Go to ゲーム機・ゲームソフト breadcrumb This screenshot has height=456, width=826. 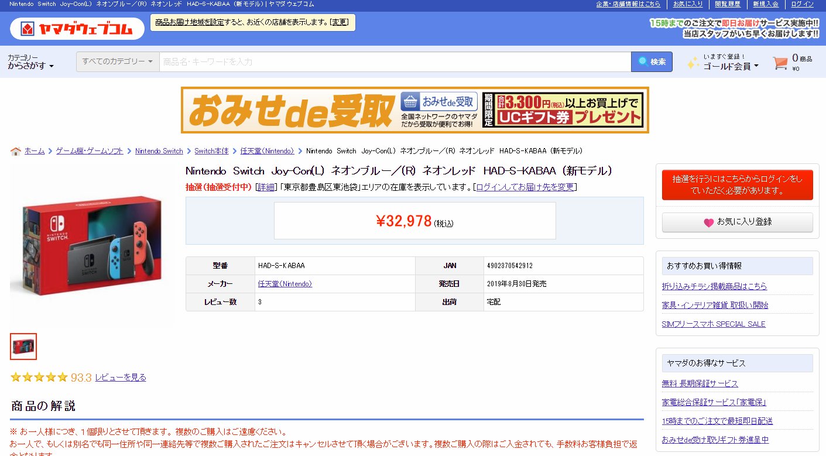(90, 151)
